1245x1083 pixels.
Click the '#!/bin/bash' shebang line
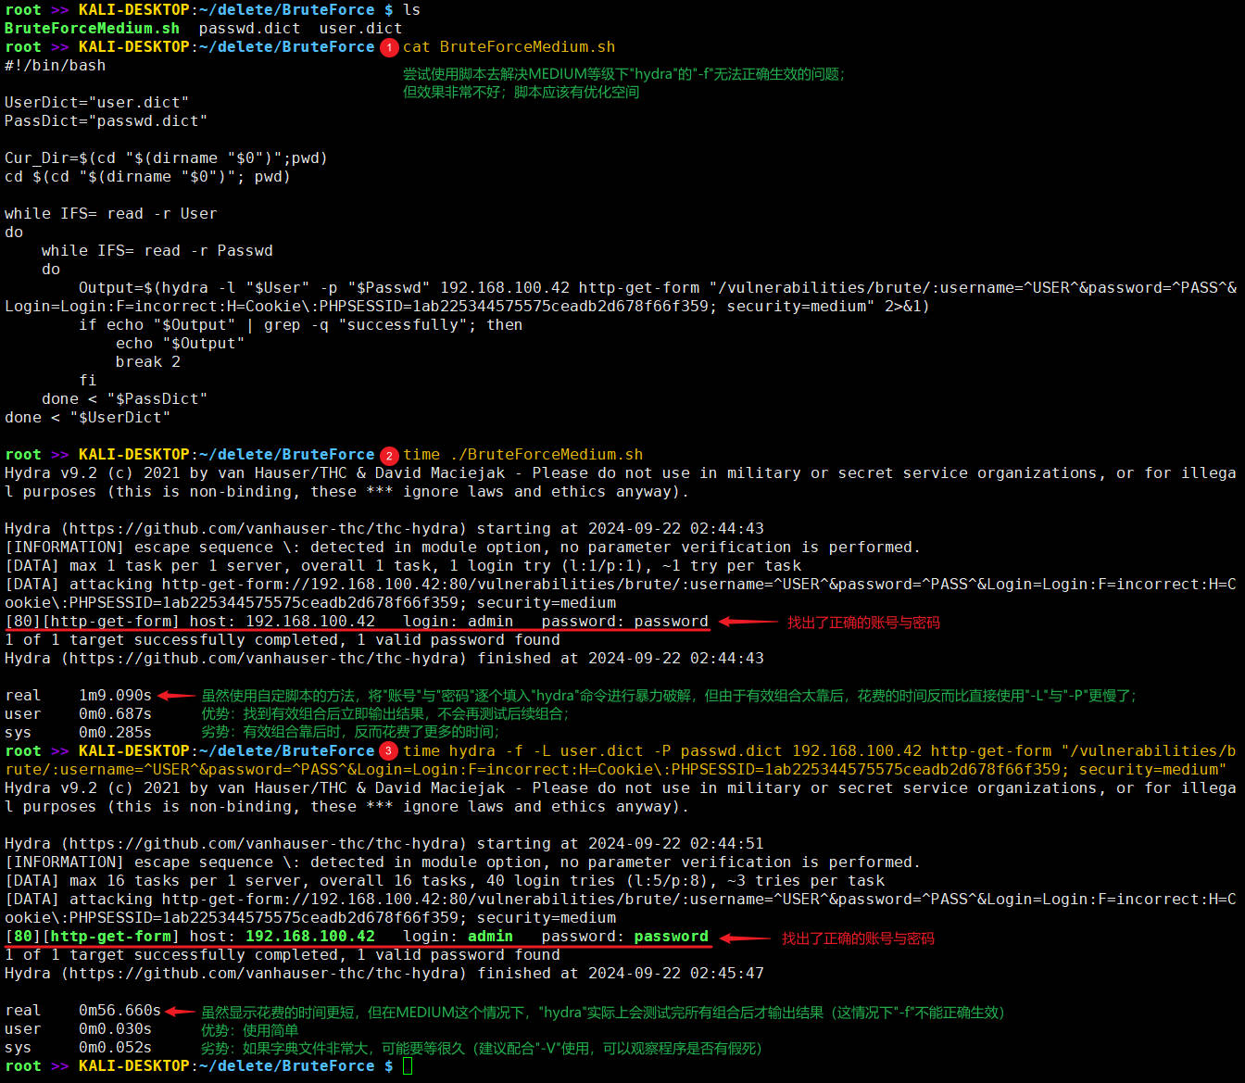tap(56, 65)
